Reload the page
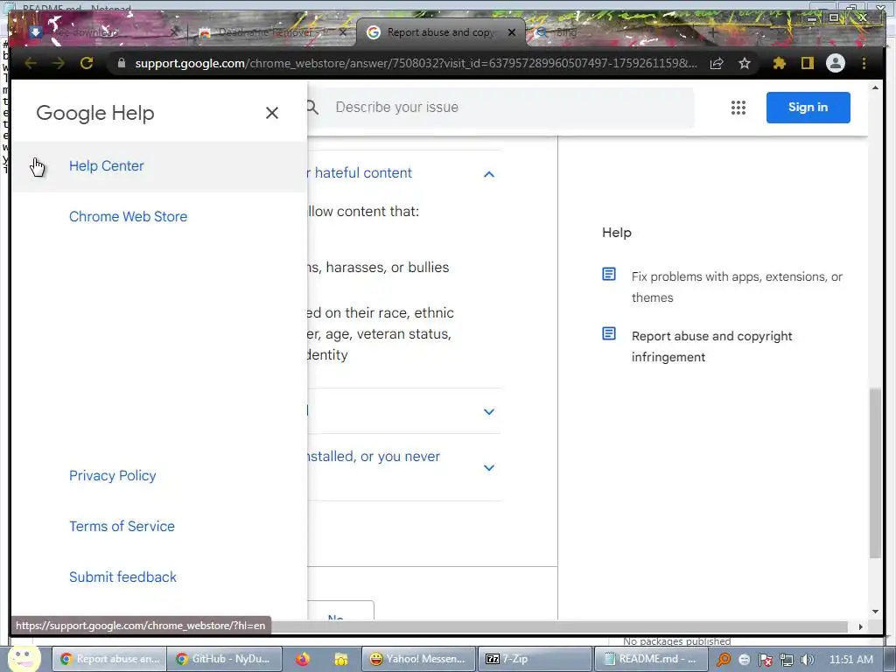Viewport: 896px width, 672px height. tap(87, 63)
